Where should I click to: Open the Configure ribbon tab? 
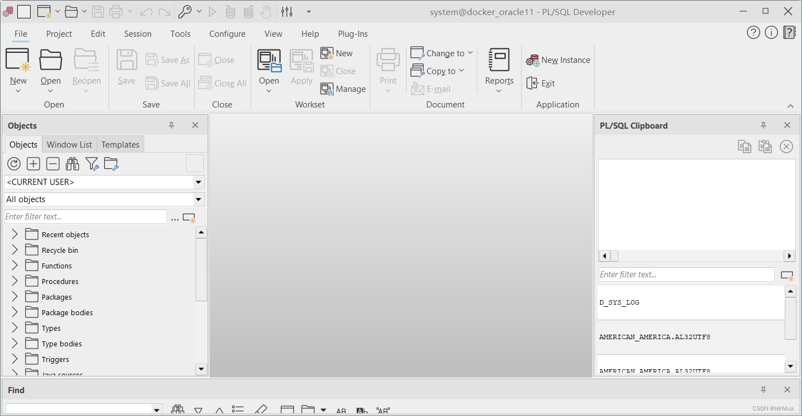click(227, 34)
